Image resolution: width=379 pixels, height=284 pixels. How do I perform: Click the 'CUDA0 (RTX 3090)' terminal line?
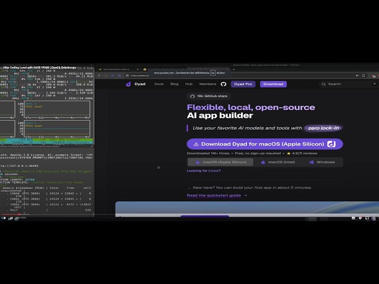pos(49,193)
